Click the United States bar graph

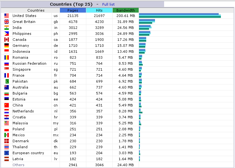click(x=180, y=16)
